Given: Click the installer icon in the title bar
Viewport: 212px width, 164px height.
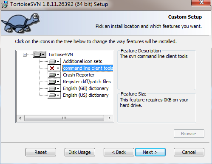Looking at the screenshot, I should tap(5, 4).
